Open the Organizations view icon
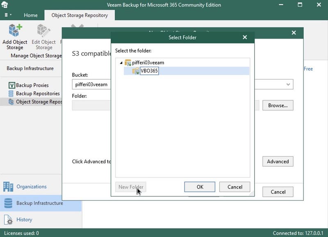The width and height of the screenshot is (328, 237). 8,186
